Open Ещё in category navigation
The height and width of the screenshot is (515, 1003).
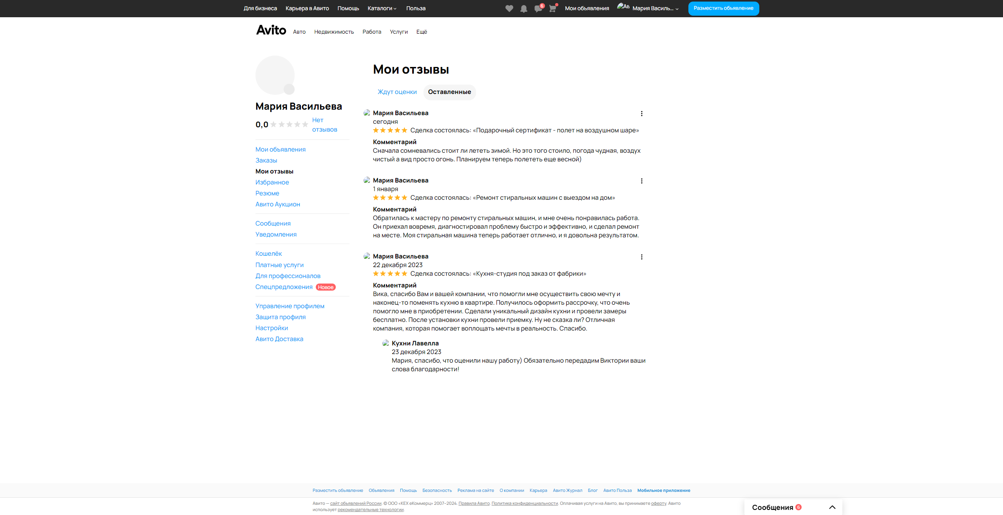pos(422,32)
